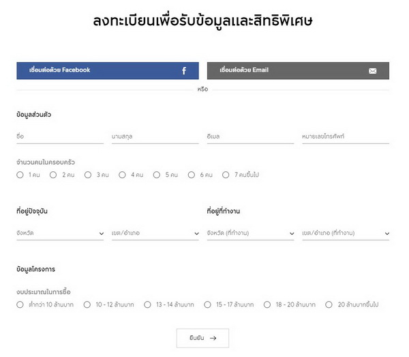Click the arrow icon on ยืนยัน button
409x357 pixels.
[213, 338]
